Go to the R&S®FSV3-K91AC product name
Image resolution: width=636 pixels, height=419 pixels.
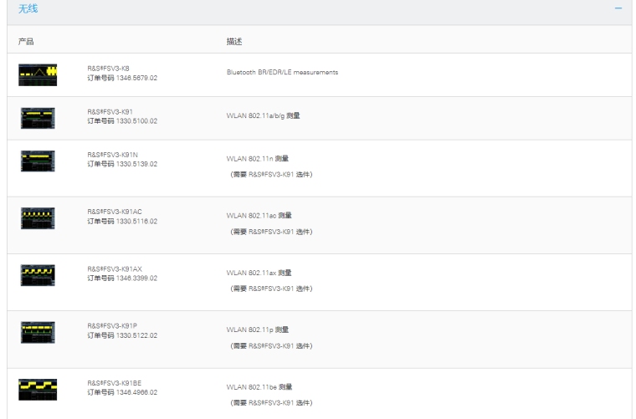(x=115, y=212)
